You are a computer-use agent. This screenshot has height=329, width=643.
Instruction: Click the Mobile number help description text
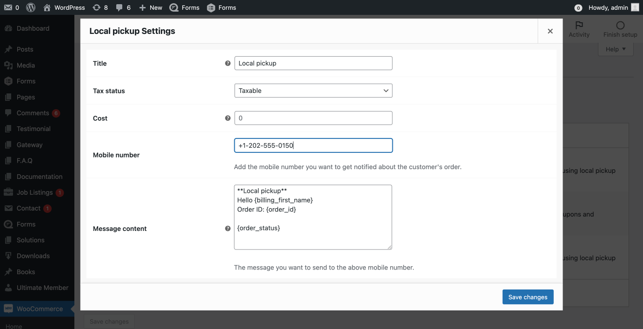coord(348,167)
